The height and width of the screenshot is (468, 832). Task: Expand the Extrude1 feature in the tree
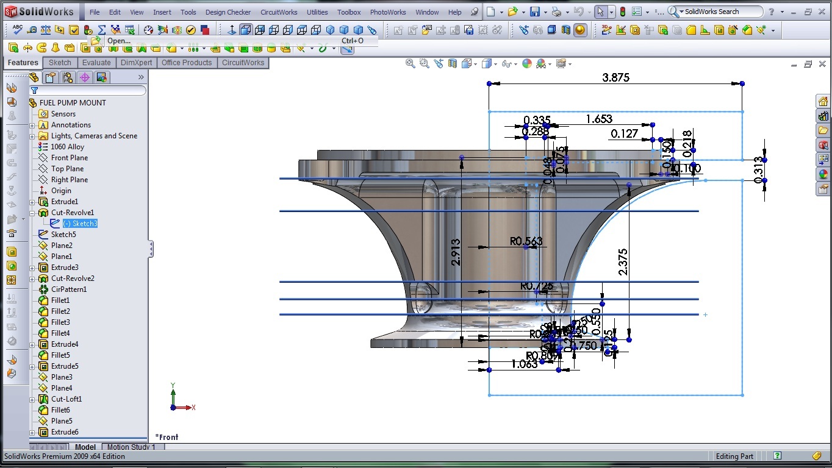[32, 202]
